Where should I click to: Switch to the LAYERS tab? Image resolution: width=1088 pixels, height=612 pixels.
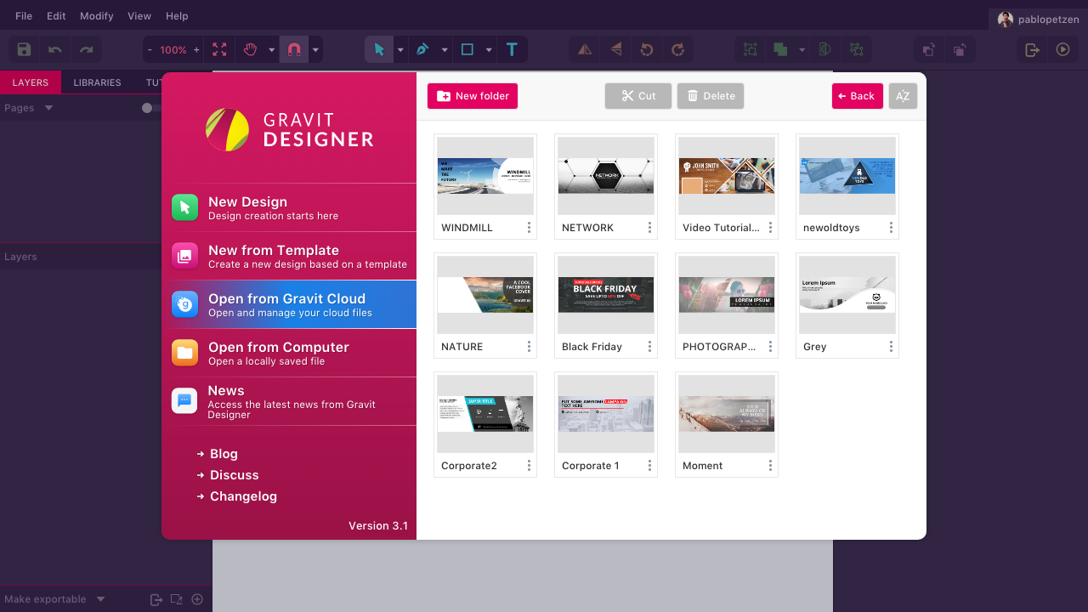31,82
